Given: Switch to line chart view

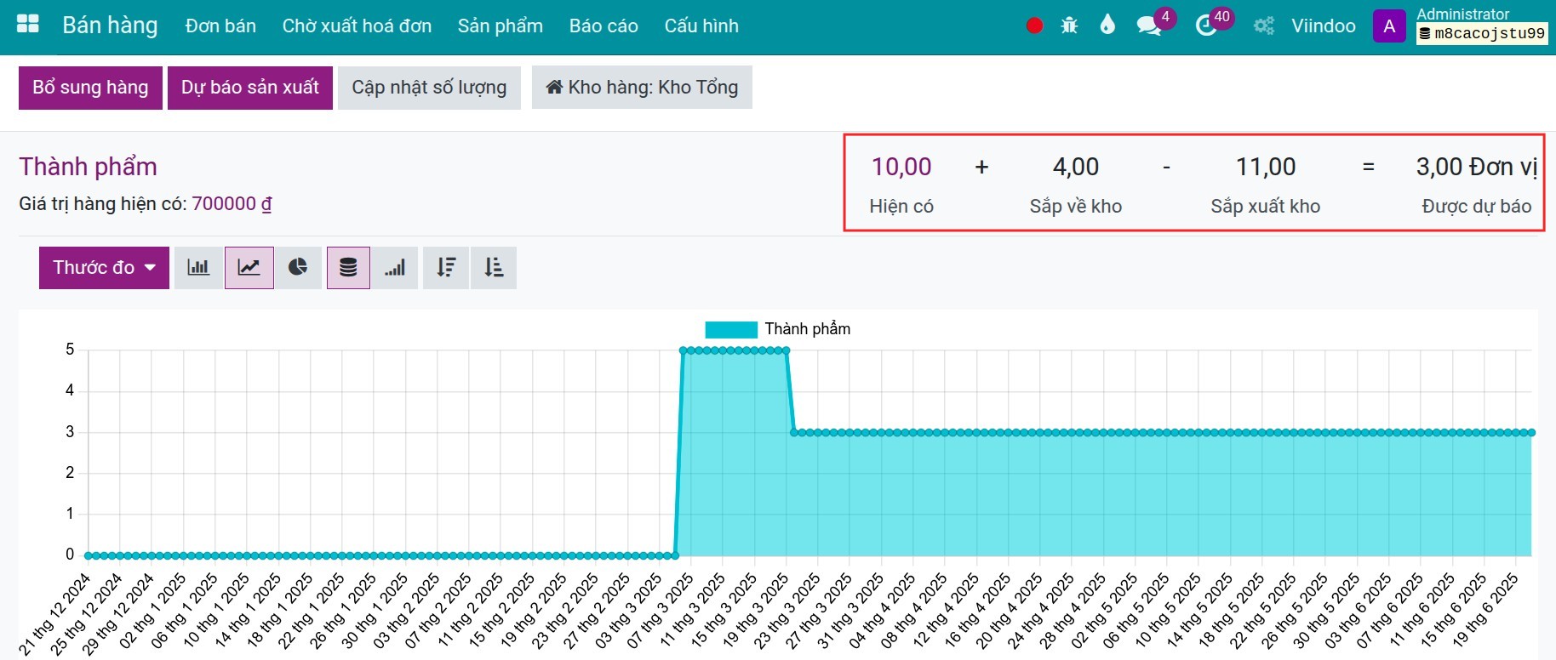Looking at the screenshot, I should 249,268.
